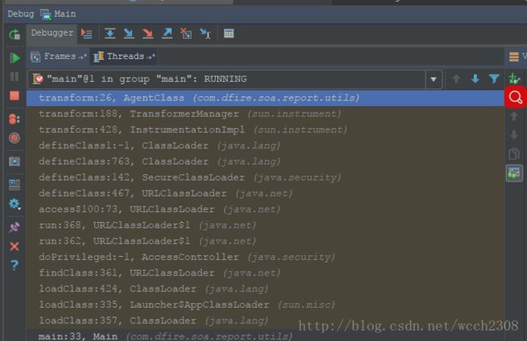Viewport: 527px width, 341px height.
Task: Close debug tab red X icon
Action: tap(15, 246)
